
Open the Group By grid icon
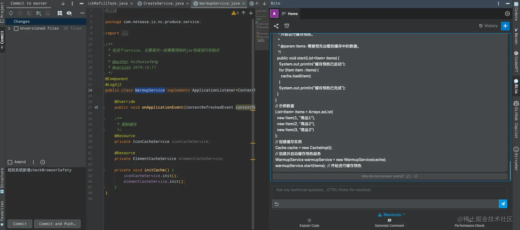60,13
